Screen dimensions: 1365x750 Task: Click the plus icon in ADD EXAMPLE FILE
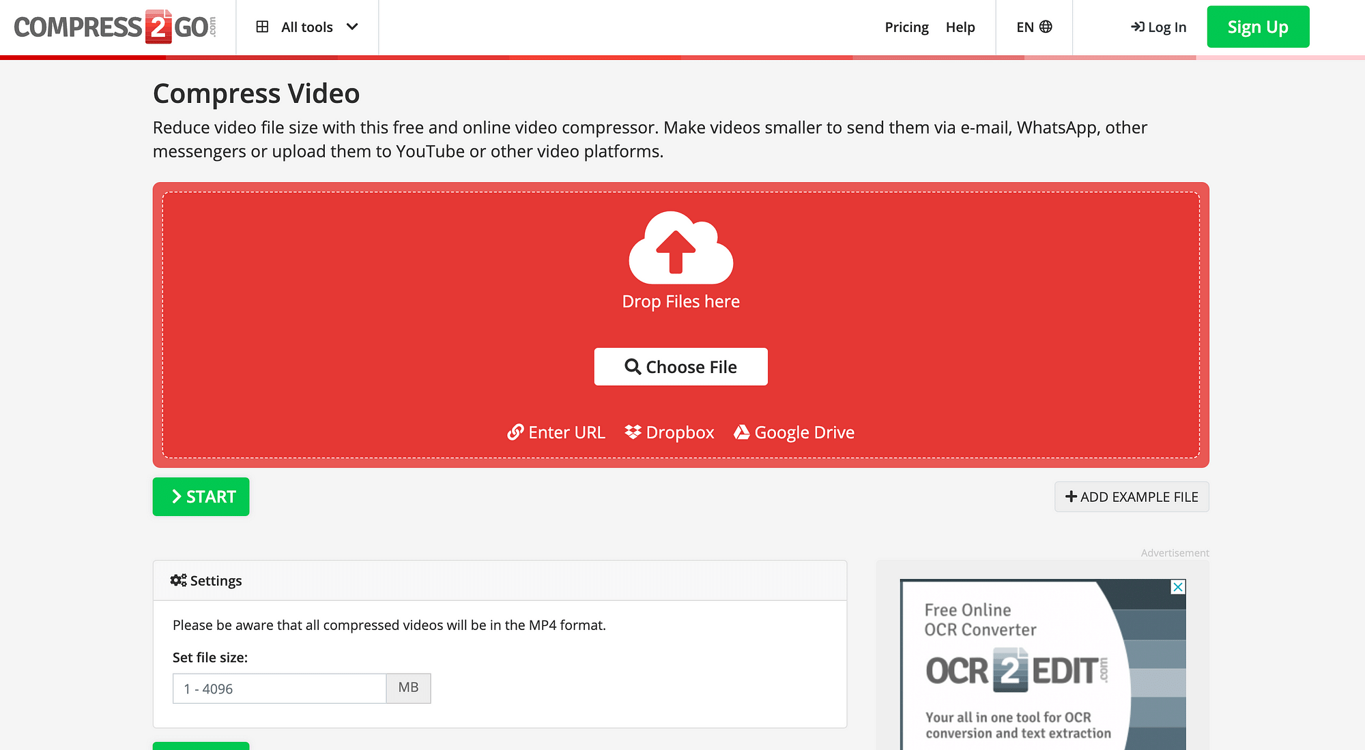1071,497
